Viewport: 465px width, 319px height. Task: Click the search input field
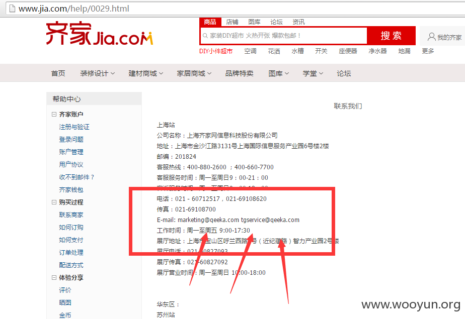[x=284, y=36]
